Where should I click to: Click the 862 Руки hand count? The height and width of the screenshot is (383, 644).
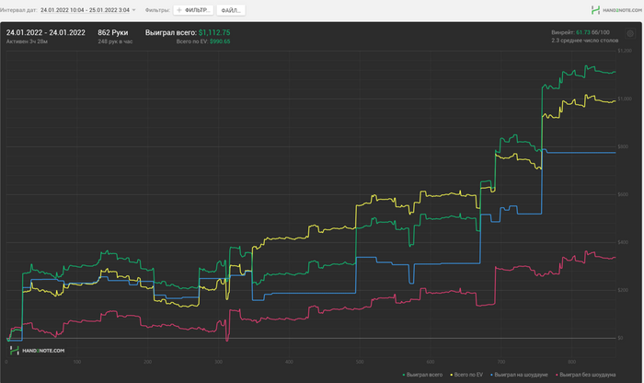click(x=113, y=32)
